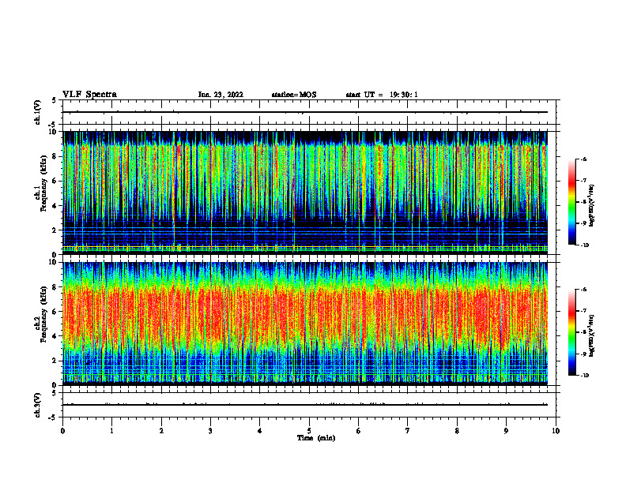
Task: Click time axis tick label '8'
Action: (457, 431)
